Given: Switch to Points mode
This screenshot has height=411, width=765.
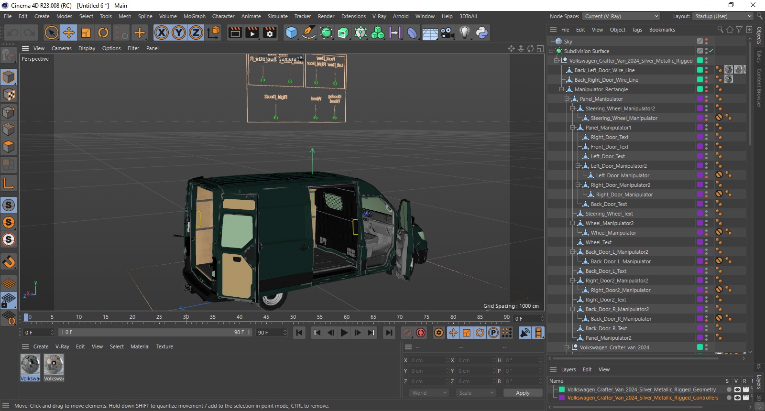Looking at the screenshot, I should coord(9,112).
